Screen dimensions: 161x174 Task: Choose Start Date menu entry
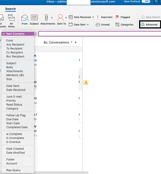coord(18,123)
